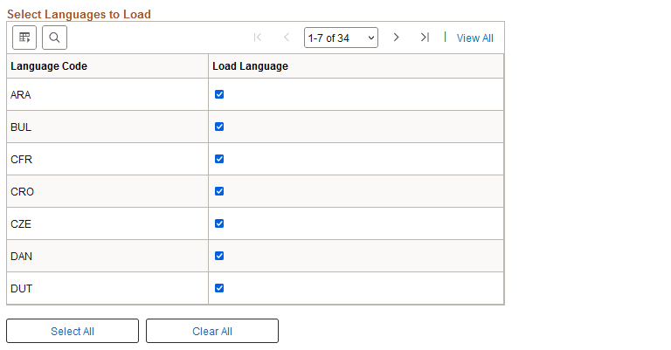Open the 1-7 of 34 rows dropdown
The height and width of the screenshot is (350, 671).
(x=341, y=38)
